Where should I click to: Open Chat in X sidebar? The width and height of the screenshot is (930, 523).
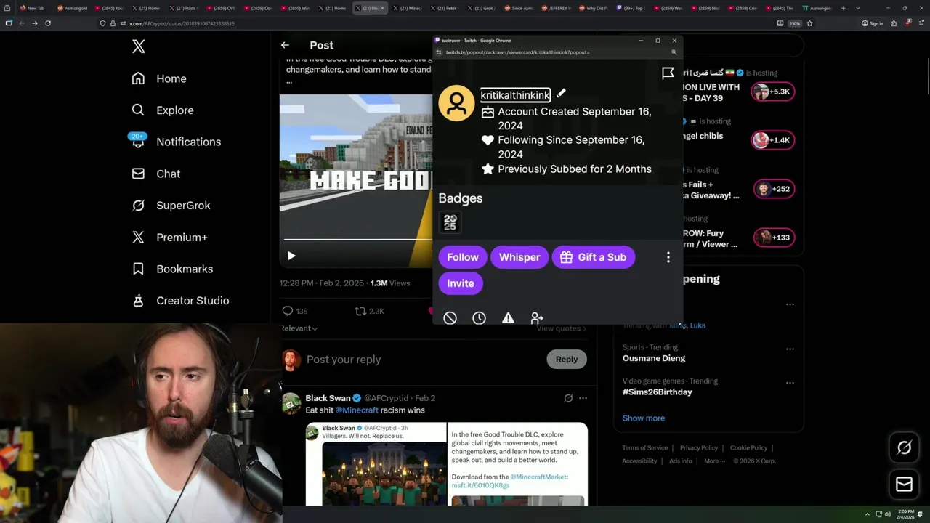[x=155, y=174]
